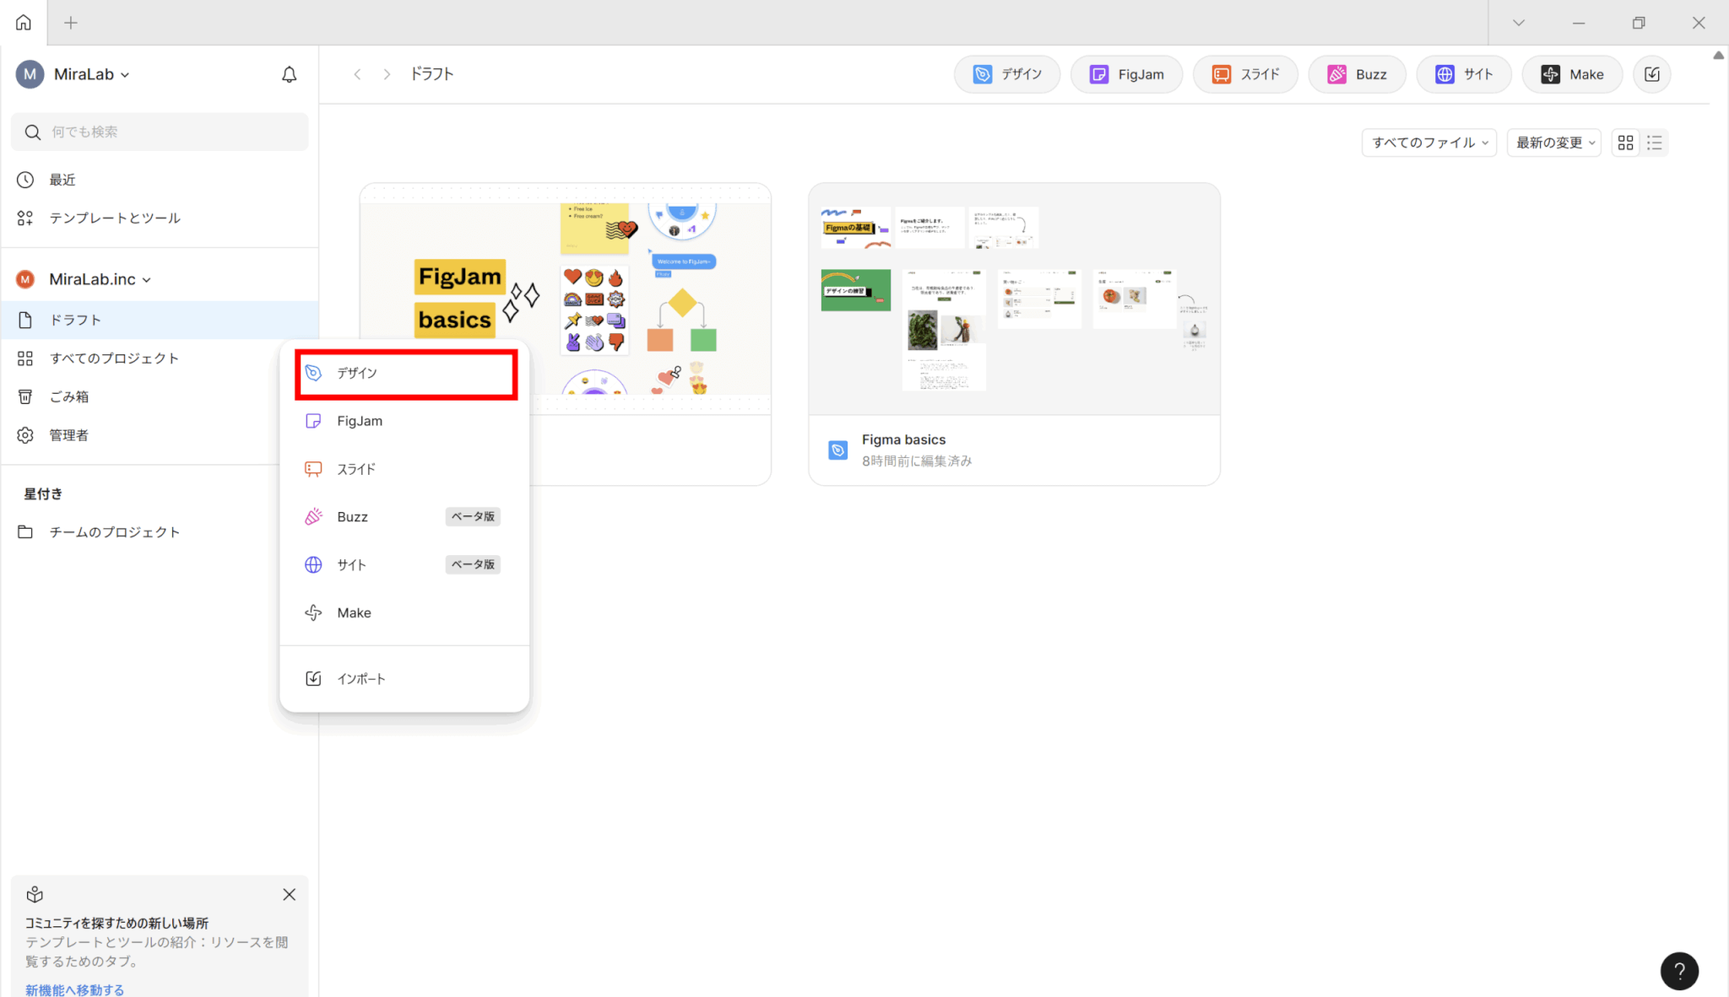Click Figma basics file title

pyautogui.click(x=903, y=439)
